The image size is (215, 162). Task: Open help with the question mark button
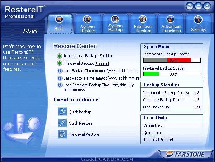pyautogui.click(x=189, y=6)
